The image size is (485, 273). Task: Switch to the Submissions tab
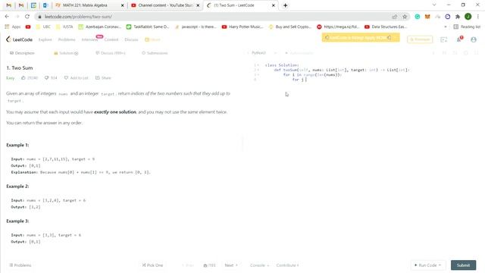pos(155,53)
